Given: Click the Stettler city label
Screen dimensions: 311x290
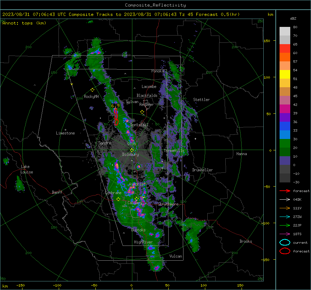Looking at the screenshot, I should click(x=201, y=100).
